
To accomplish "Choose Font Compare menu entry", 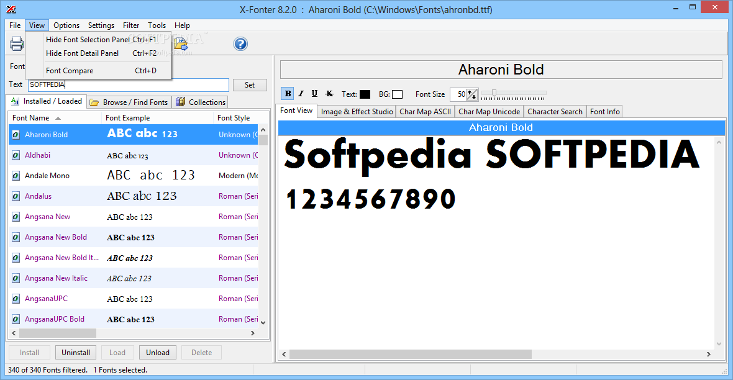I will [x=99, y=71].
